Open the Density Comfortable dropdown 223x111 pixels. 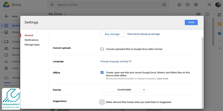(124, 90)
